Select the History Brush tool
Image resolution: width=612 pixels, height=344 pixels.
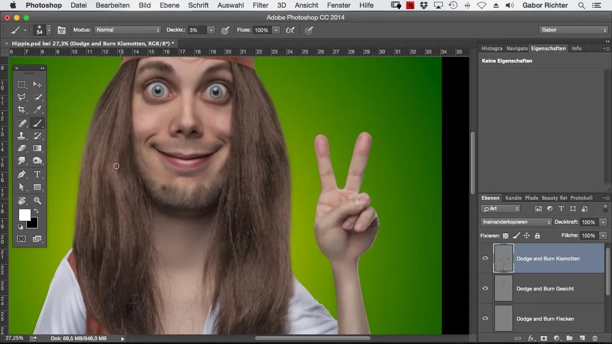click(x=37, y=136)
